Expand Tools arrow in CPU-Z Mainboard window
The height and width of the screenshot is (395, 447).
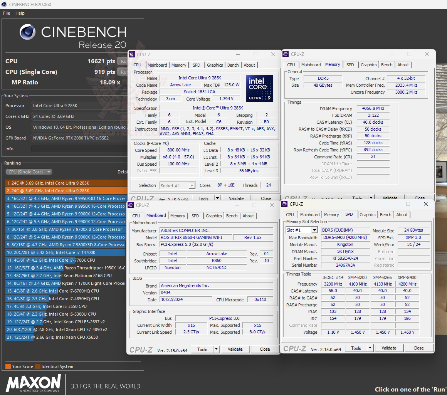(x=217, y=349)
